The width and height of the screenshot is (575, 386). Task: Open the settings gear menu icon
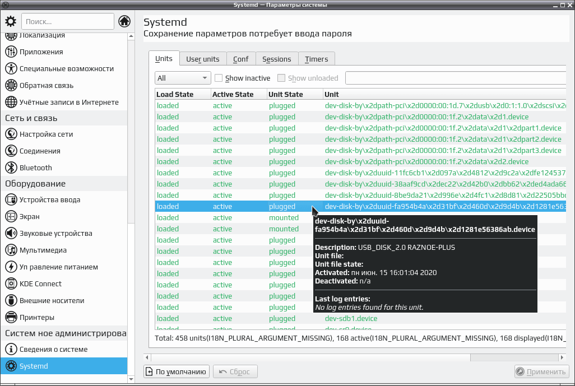11,22
